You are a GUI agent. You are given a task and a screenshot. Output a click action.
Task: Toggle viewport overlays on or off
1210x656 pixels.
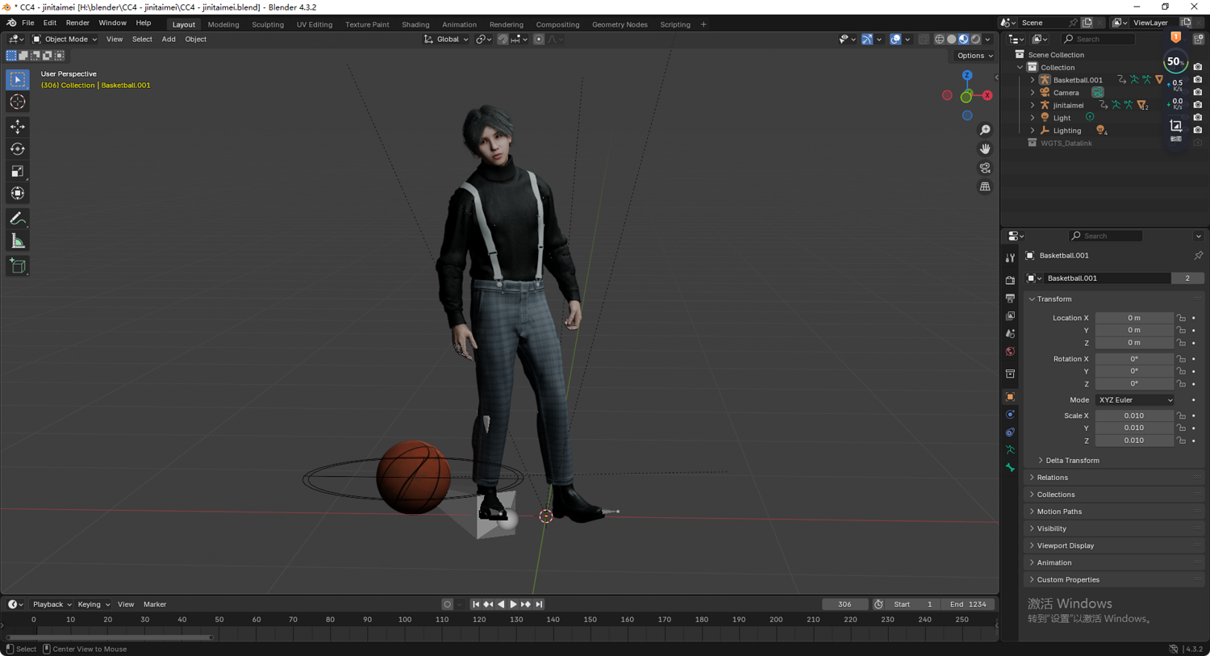(895, 39)
